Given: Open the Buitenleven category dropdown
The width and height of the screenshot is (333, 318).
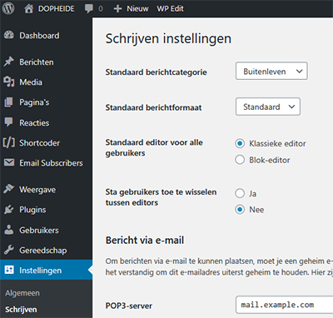Looking at the screenshot, I should pos(271,71).
